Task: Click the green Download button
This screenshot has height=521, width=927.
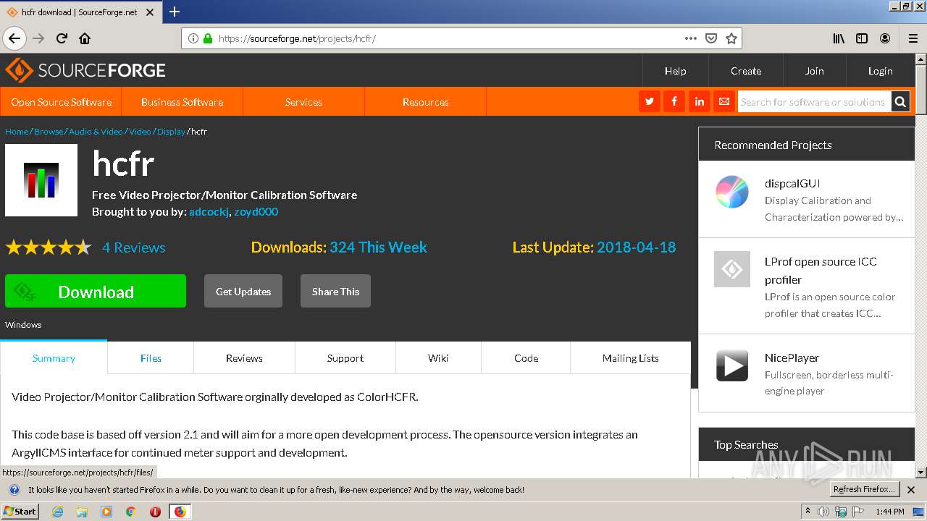Action: click(x=96, y=291)
